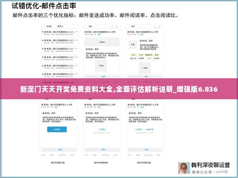This screenshot has height=178, width=238.
Task: Click the slide title 试错优化-邮件点击率
Action: tap(44, 6)
